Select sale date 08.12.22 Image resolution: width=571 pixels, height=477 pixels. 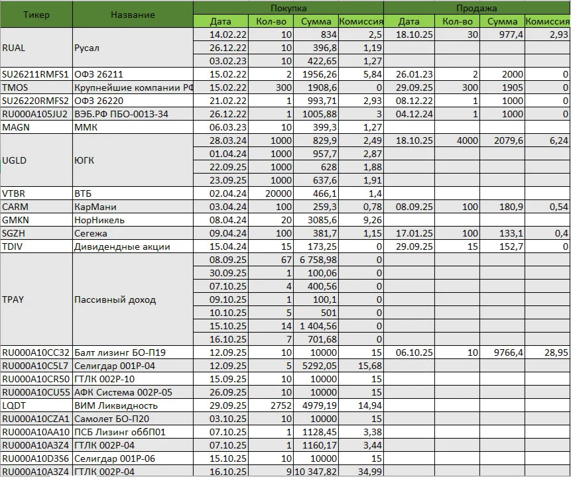tap(409, 101)
